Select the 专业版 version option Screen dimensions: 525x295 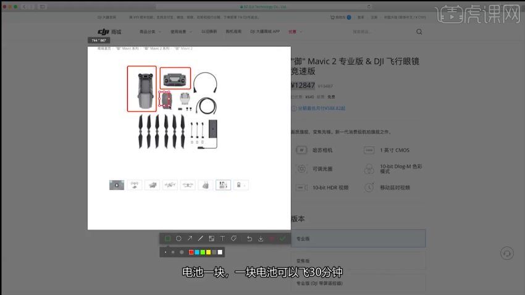[358, 238]
